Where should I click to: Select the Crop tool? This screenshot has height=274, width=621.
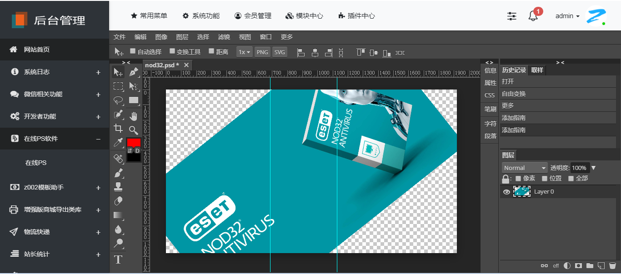[118, 129]
